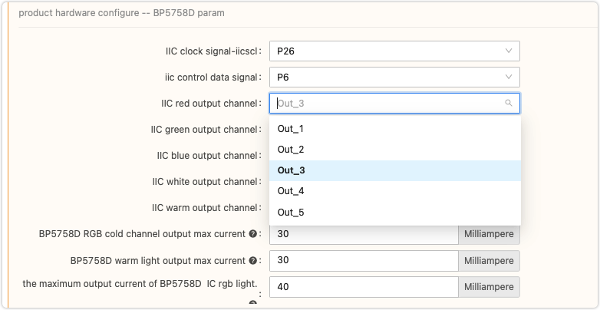Select Out_1 from the dropdown list
Image resolution: width=600 pixels, height=310 pixels.
point(395,129)
